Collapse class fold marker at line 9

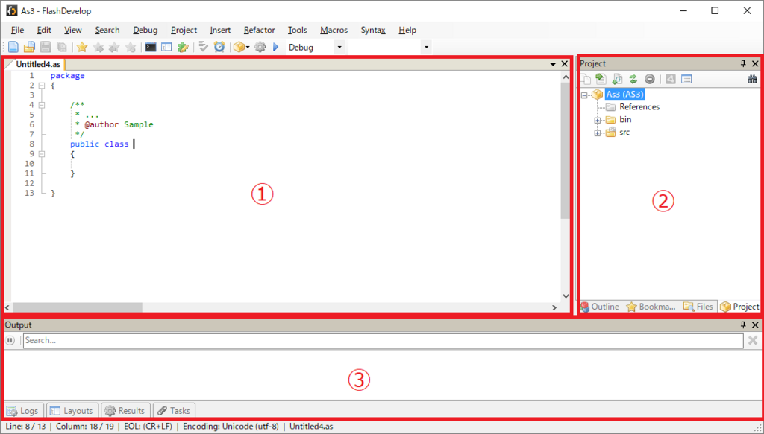tap(42, 153)
